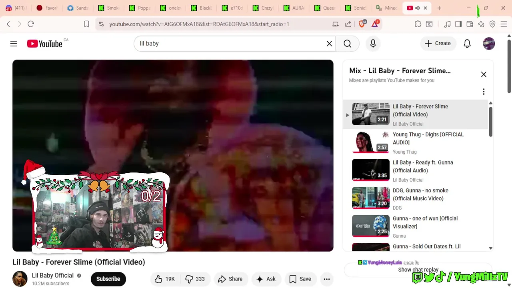This screenshot has height=288, width=512.
Task: Open browser main menu hamburger
Action: point(504,24)
